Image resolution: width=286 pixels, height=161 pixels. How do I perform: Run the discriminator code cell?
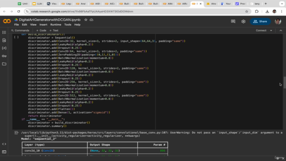(x=16, y=37)
